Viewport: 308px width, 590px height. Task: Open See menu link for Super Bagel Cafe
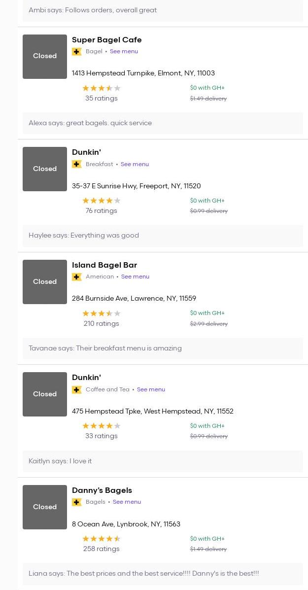pos(124,51)
